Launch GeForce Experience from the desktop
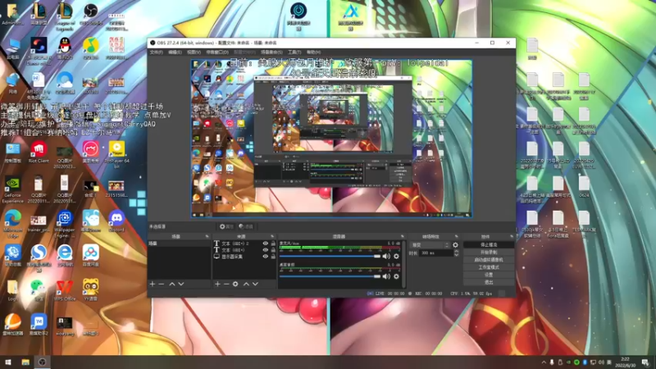The image size is (656, 369). coord(12,189)
